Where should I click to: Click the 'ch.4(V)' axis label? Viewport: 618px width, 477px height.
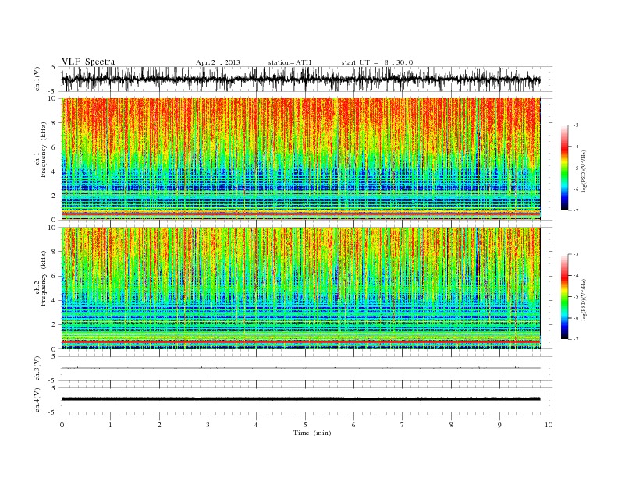point(37,400)
